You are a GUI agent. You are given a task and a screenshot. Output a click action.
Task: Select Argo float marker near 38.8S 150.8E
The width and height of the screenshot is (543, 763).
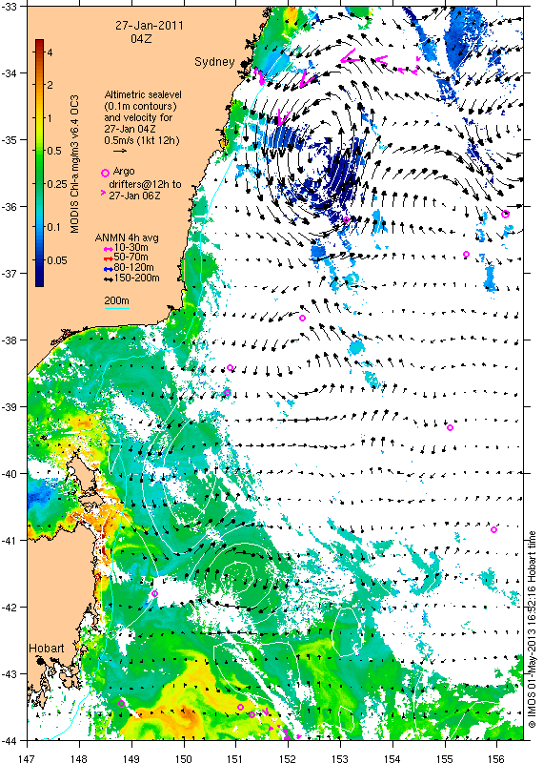click(x=227, y=393)
